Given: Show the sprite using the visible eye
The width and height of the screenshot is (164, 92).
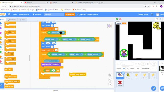Looking at the screenshot, I should pyautogui.click(x=124, y=68).
